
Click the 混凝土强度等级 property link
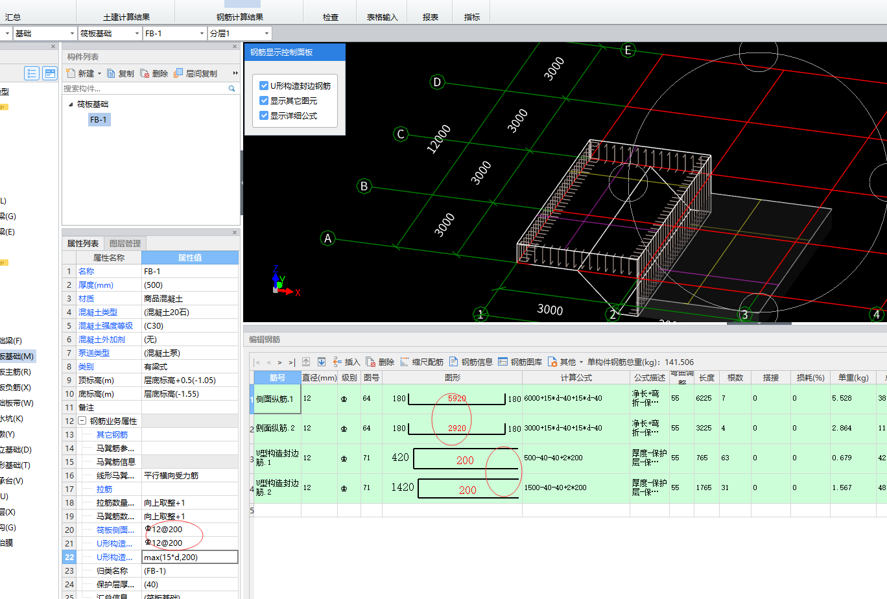pyautogui.click(x=106, y=325)
